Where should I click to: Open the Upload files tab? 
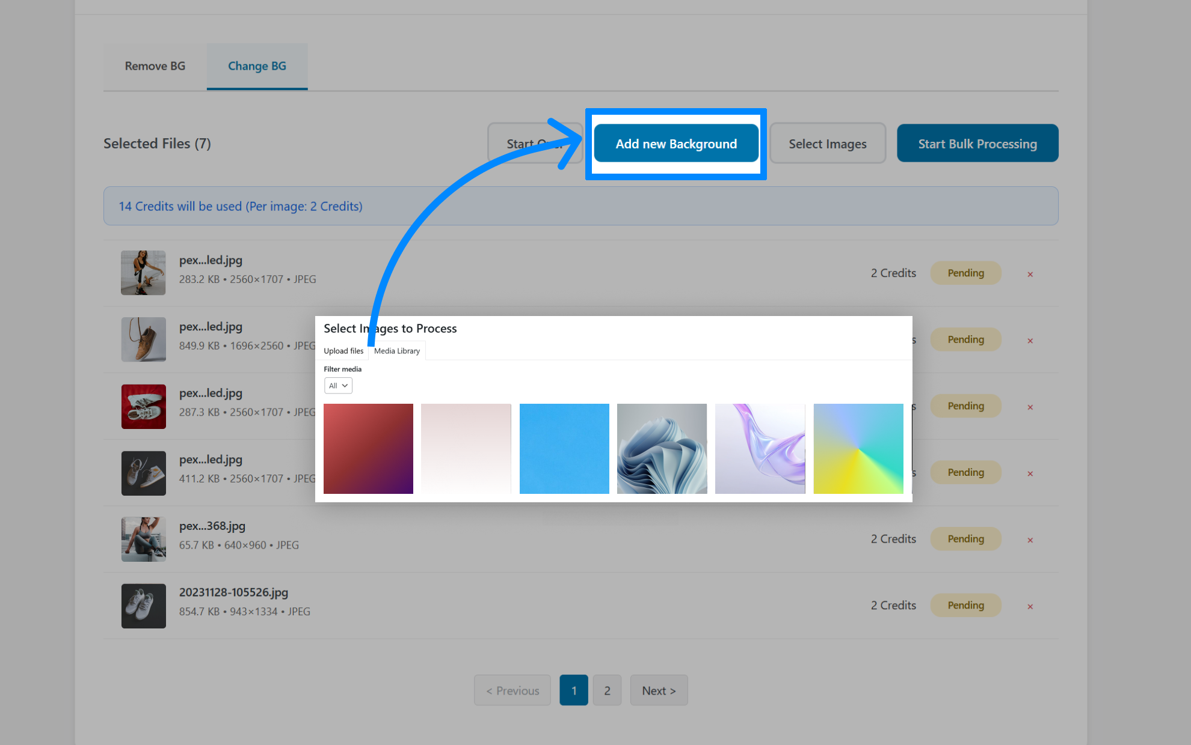point(343,351)
